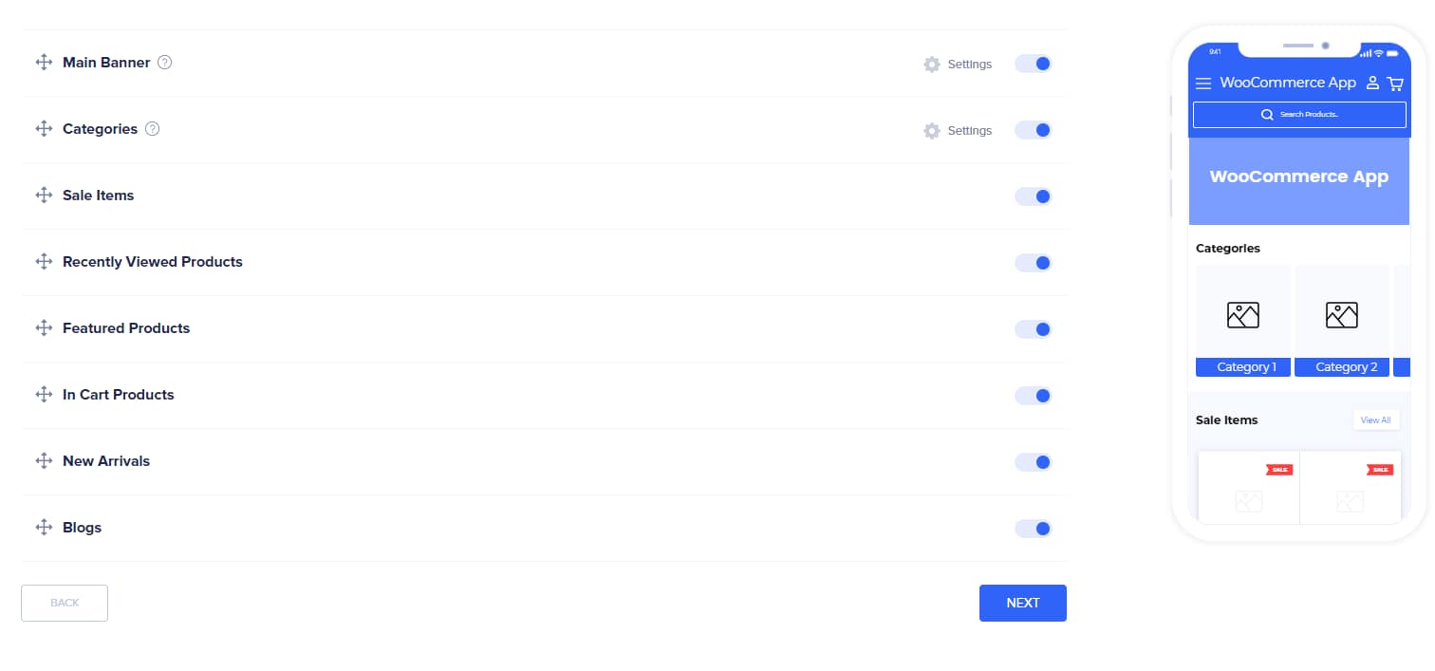Open the Main Banner help tooltip icon
This screenshot has height=671, width=1435.
coord(164,62)
